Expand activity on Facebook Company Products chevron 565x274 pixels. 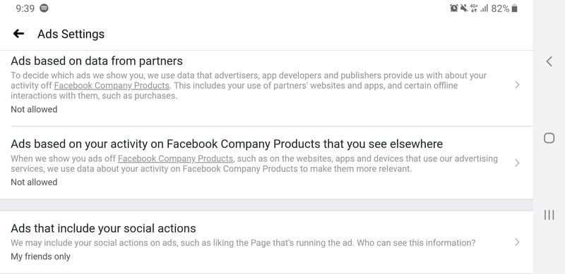pyautogui.click(x=517, y=163)
